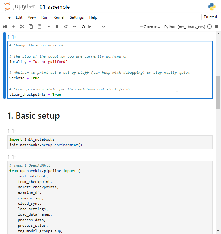
Task: Click the init_notebooks.setup_environment() line
Action: click(x=46, y=145)
